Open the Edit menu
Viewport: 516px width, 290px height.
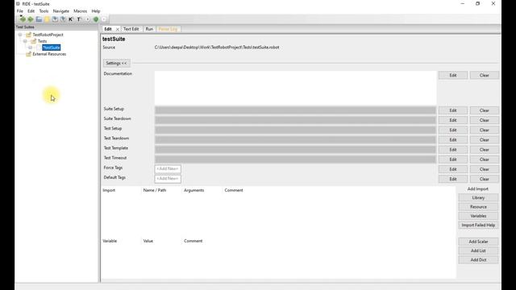click(x=31, y=11)
